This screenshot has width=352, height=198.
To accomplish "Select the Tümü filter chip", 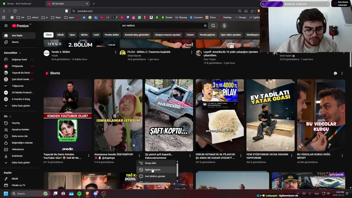I will coord(48,35).
